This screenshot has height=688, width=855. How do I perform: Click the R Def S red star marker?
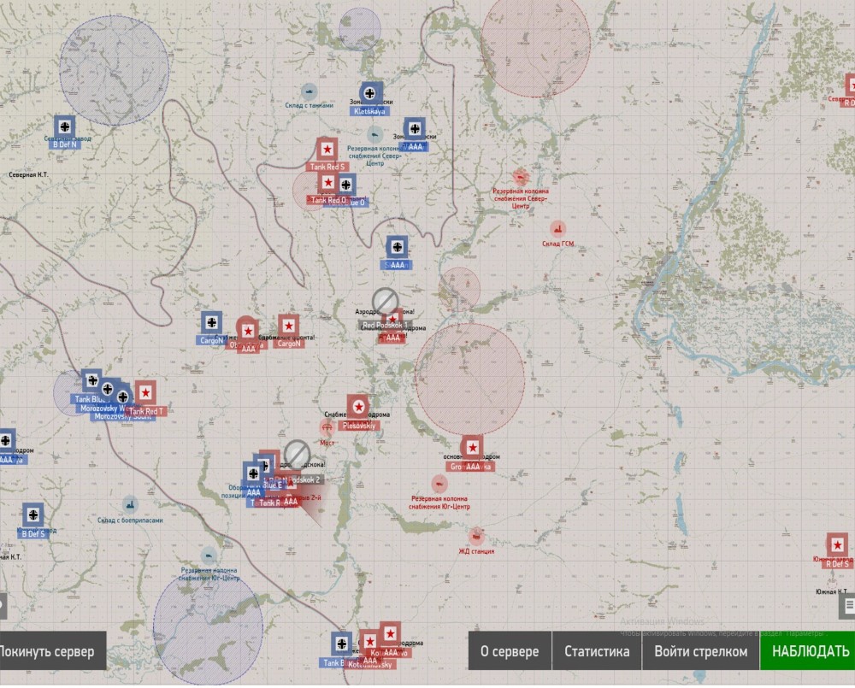(x=837, y=544)
